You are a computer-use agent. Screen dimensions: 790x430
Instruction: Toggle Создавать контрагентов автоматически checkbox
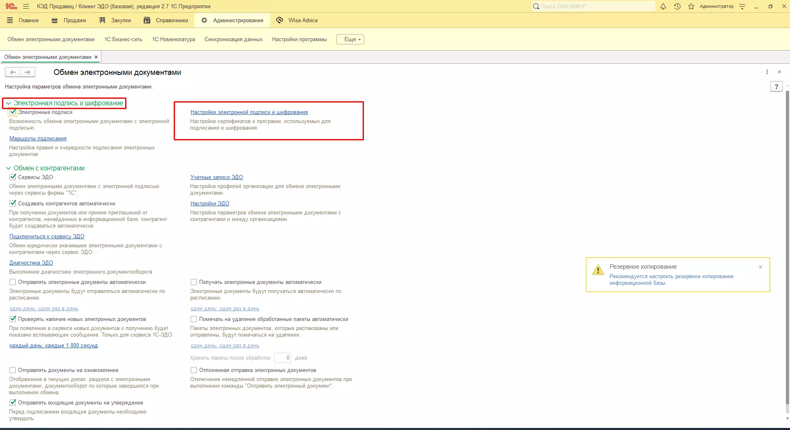pos(13,204)
